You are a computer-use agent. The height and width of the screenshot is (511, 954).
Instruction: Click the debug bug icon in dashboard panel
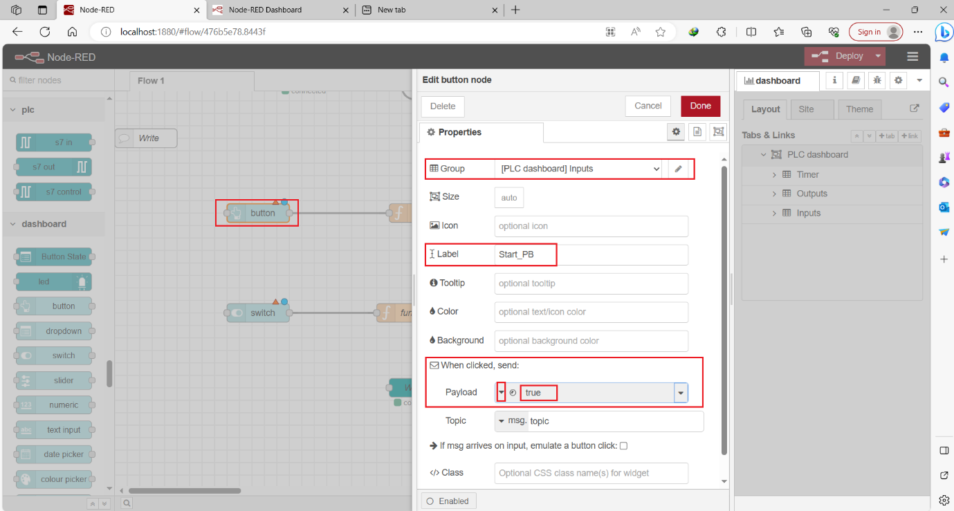(x=877, y=80)
